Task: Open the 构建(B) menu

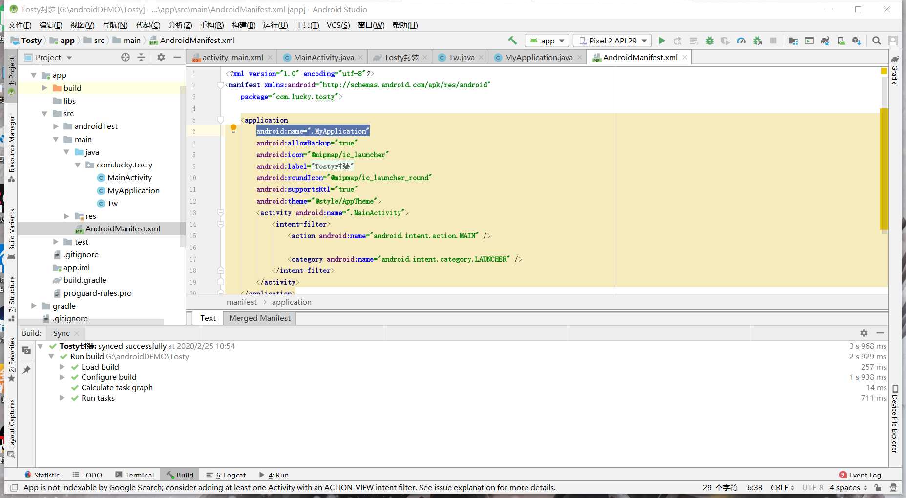Action: pos(244,25)
